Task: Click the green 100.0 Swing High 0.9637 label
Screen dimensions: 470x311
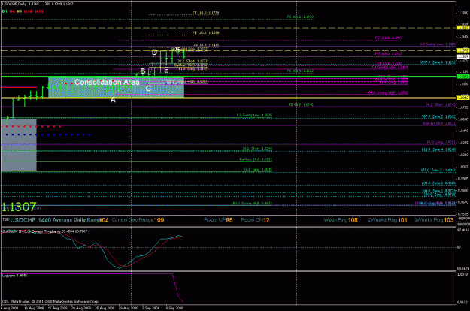Action: [x=251, y=204]
